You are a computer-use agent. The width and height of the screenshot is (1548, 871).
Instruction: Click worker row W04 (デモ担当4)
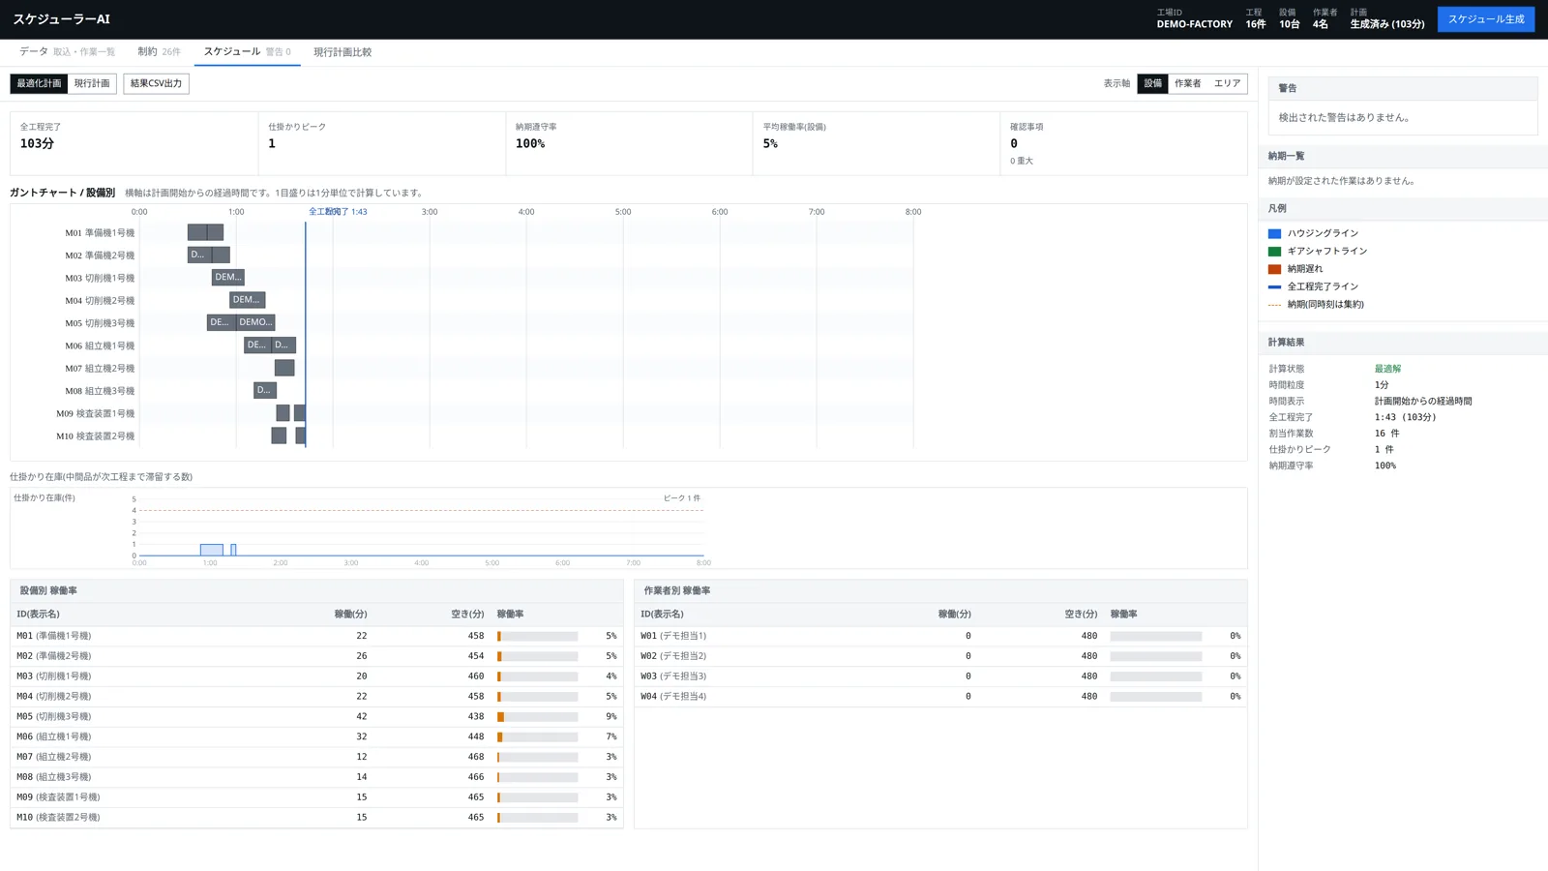(940, 697)
